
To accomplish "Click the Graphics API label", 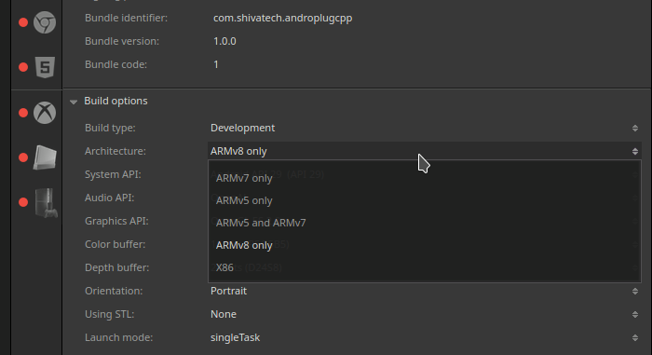I will [116, 221].
